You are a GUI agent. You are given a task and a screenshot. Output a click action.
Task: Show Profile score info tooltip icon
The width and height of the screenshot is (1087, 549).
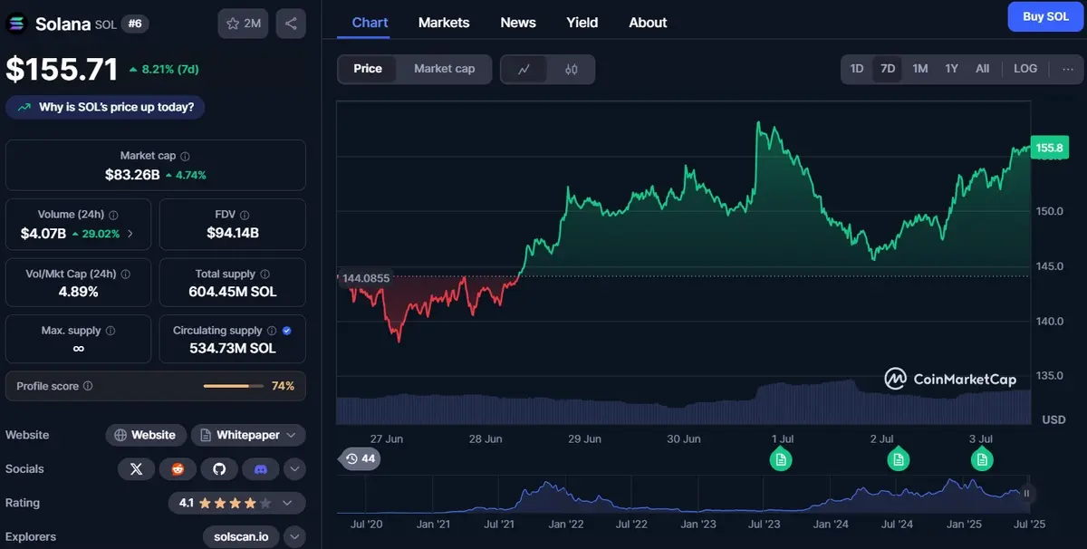[x=88, y=387]
